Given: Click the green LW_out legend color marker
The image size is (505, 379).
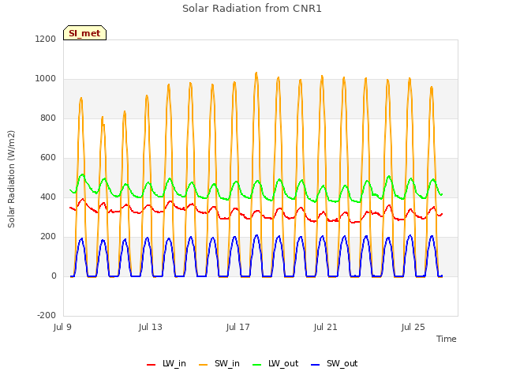Looking at the screenshot, I should (x=257, y=365).
